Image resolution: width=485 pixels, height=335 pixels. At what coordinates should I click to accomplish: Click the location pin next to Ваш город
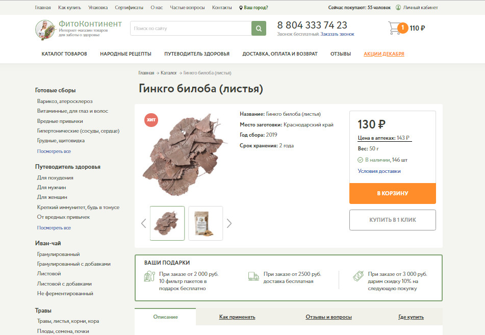tap(241, 8)
